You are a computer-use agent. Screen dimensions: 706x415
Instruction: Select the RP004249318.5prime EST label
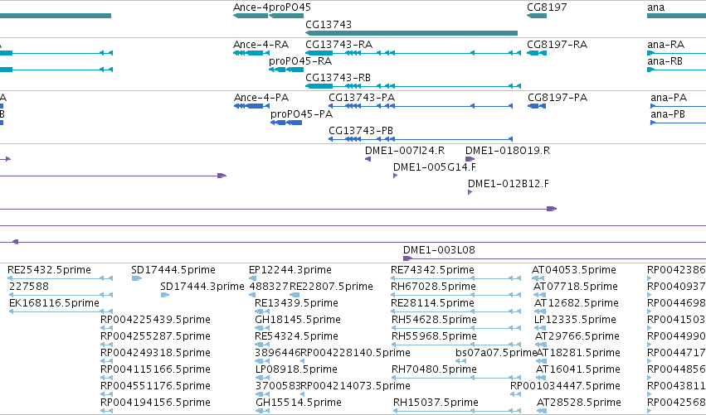(x=155, y=353)
